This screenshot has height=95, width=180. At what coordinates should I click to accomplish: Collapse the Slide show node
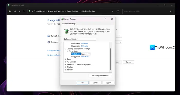pos(68,51)
